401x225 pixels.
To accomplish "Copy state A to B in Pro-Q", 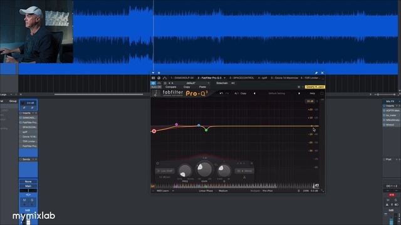I will [244, 93].
